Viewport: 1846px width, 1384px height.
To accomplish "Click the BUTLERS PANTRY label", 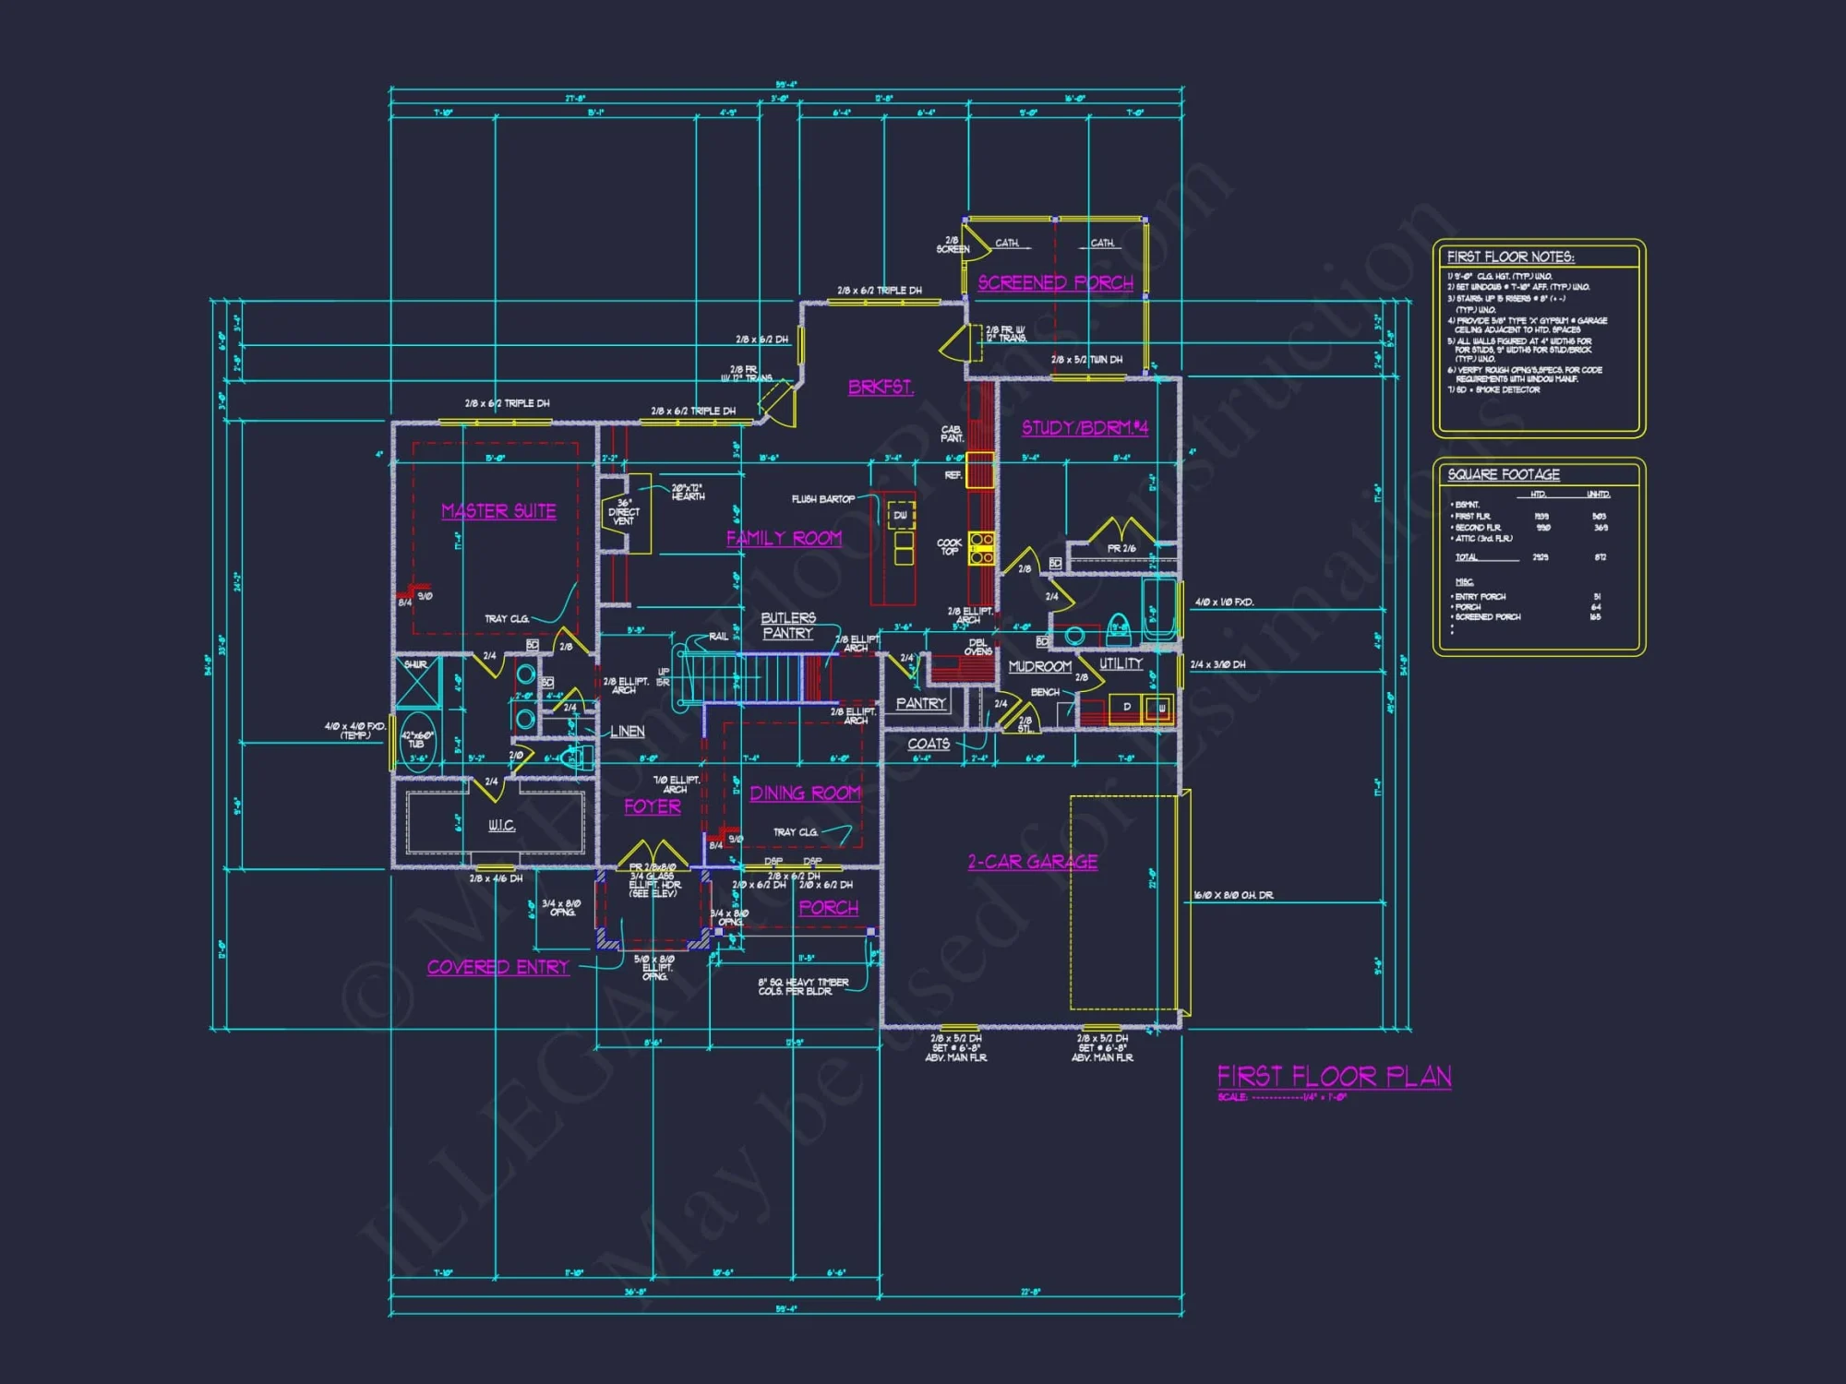I will (787, 626).
